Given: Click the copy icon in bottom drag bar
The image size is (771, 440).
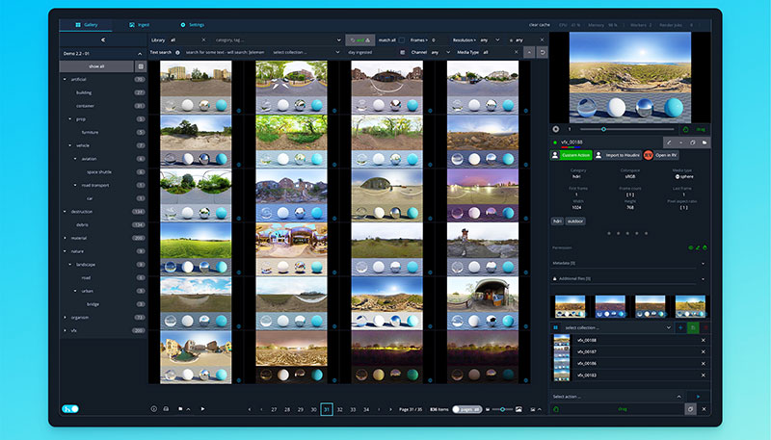Looking at the screenshot, I should [x=690, y=409].
